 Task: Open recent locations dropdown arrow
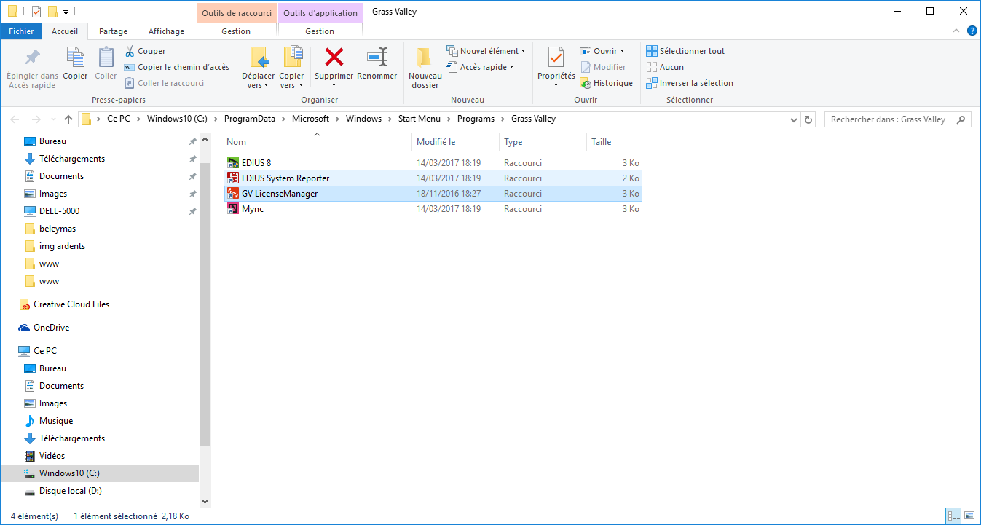click(53, 119)
